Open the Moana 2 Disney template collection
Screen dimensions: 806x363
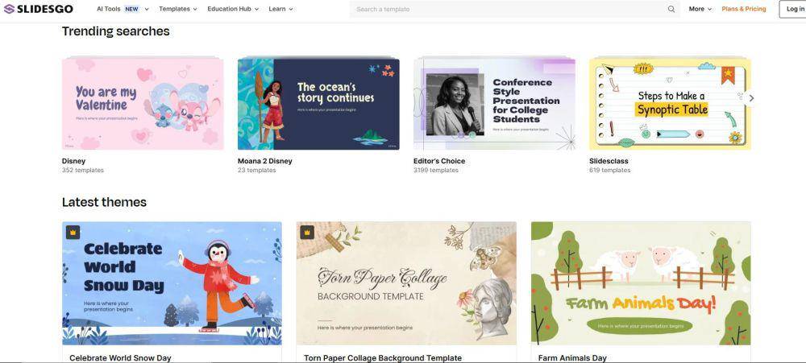(x=264, y=161)
